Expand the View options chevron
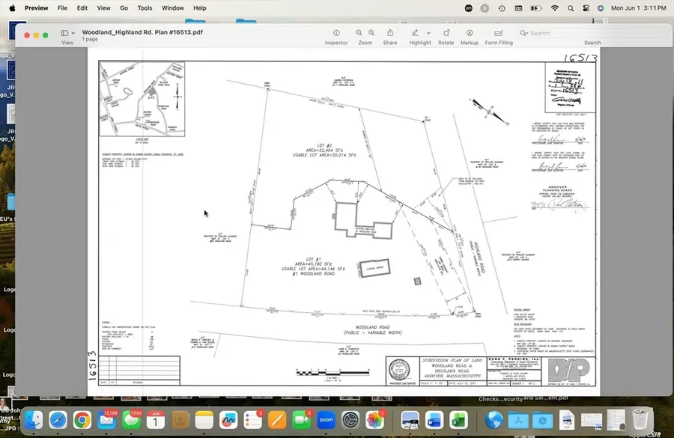The width and height of the screenshot is (674, 438). 73,33
